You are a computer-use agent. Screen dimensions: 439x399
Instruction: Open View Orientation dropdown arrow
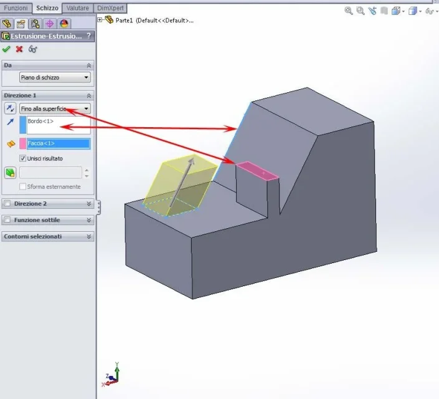404,11
